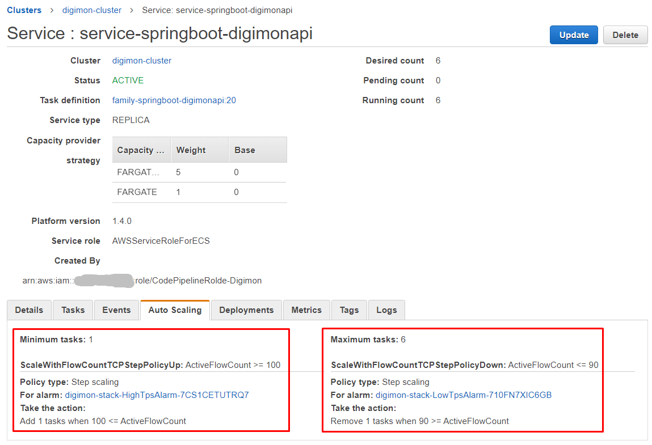This screenshot has width=652, height=445.
Task: Open the Metrics tab
Action: click(x=306, y=310)
